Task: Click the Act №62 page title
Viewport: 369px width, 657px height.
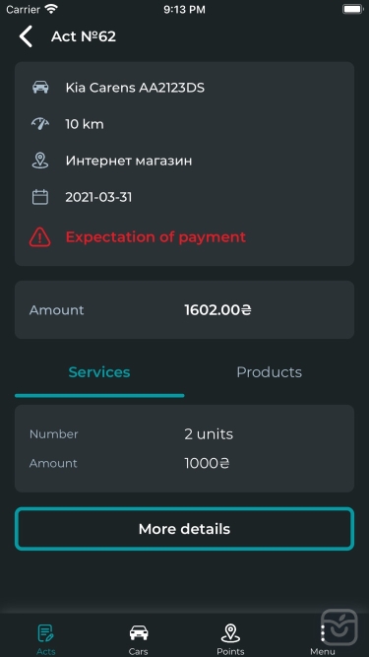Action: (x=84, y=36)
